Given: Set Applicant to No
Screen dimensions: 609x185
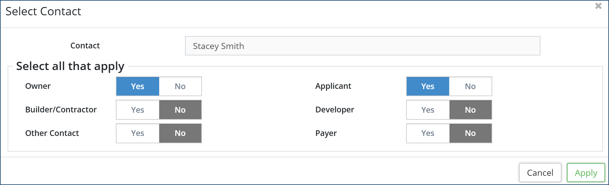Looking at the screenshot, I should [470, 86].
